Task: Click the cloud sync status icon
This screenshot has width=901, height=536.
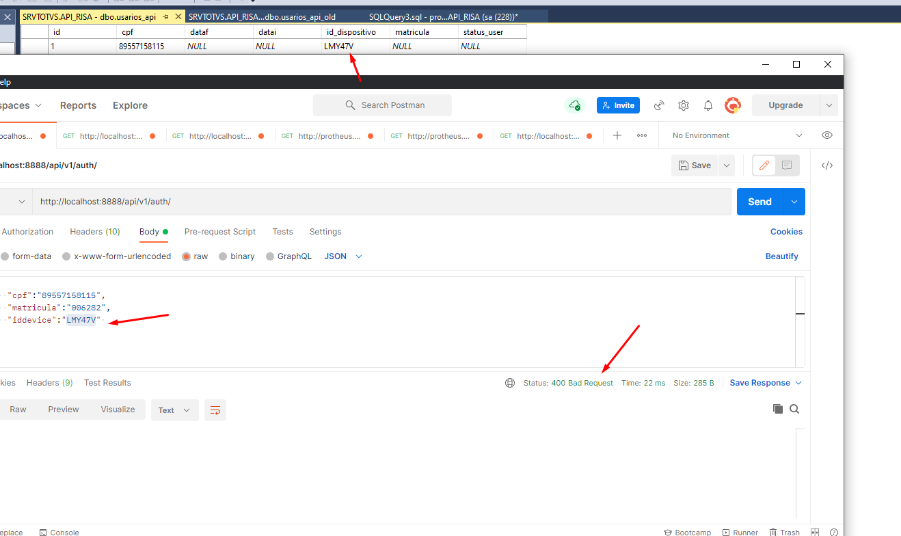Action: [x=575, y=105]
